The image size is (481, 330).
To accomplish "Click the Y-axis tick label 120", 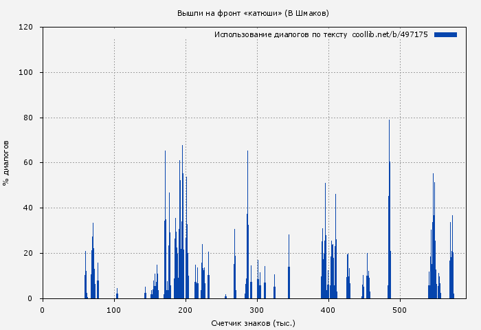I will 26,27.
